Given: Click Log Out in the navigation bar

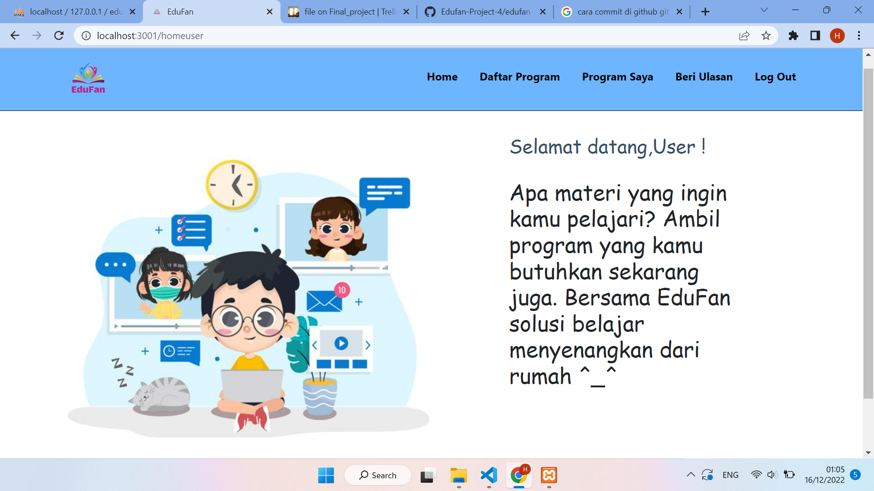Looking at the screenshot, I should tap(775, 77).
